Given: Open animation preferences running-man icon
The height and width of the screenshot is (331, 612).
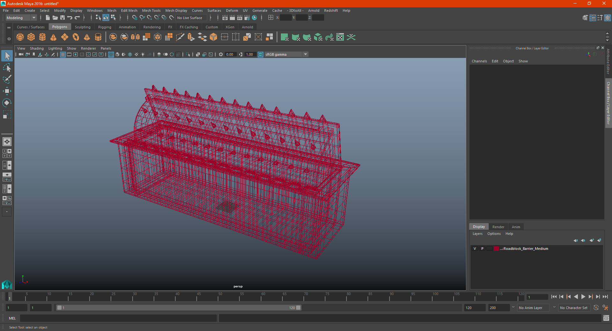Looking at the screenshot, I should 605,308.
